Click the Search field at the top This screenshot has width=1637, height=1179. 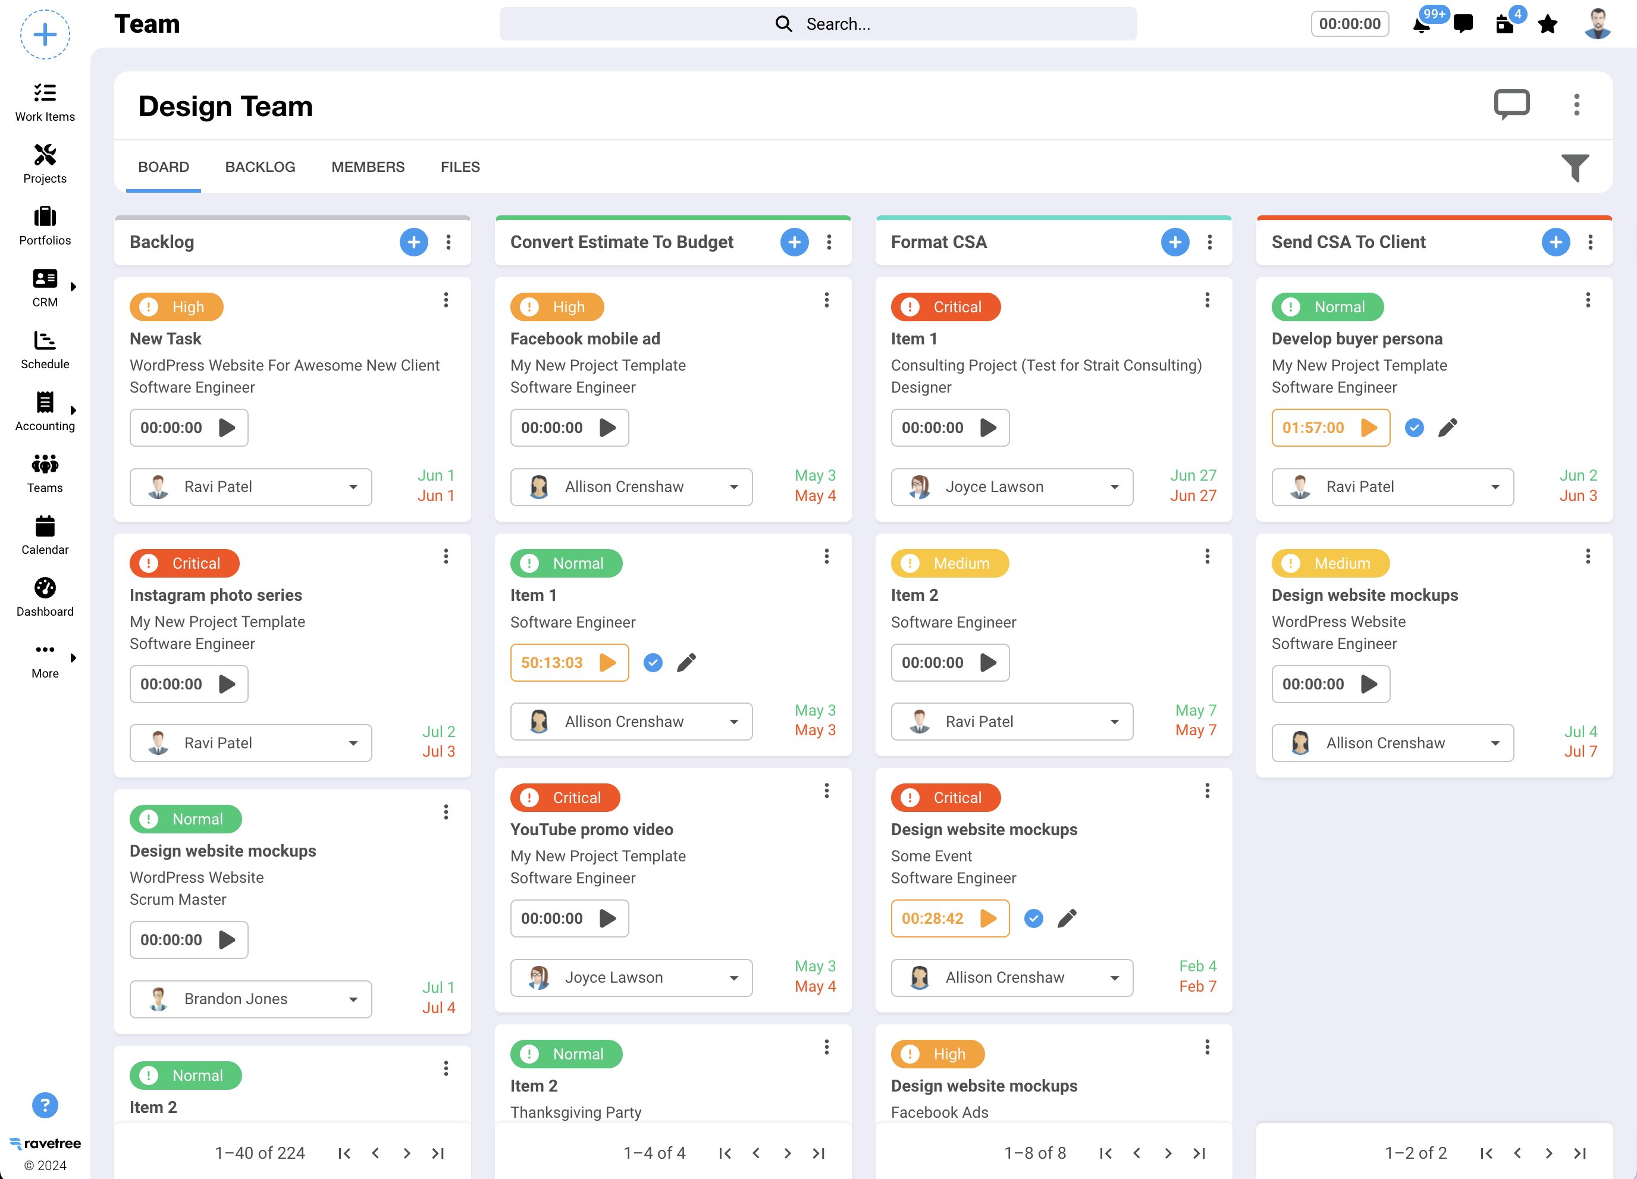pos(818,24)
